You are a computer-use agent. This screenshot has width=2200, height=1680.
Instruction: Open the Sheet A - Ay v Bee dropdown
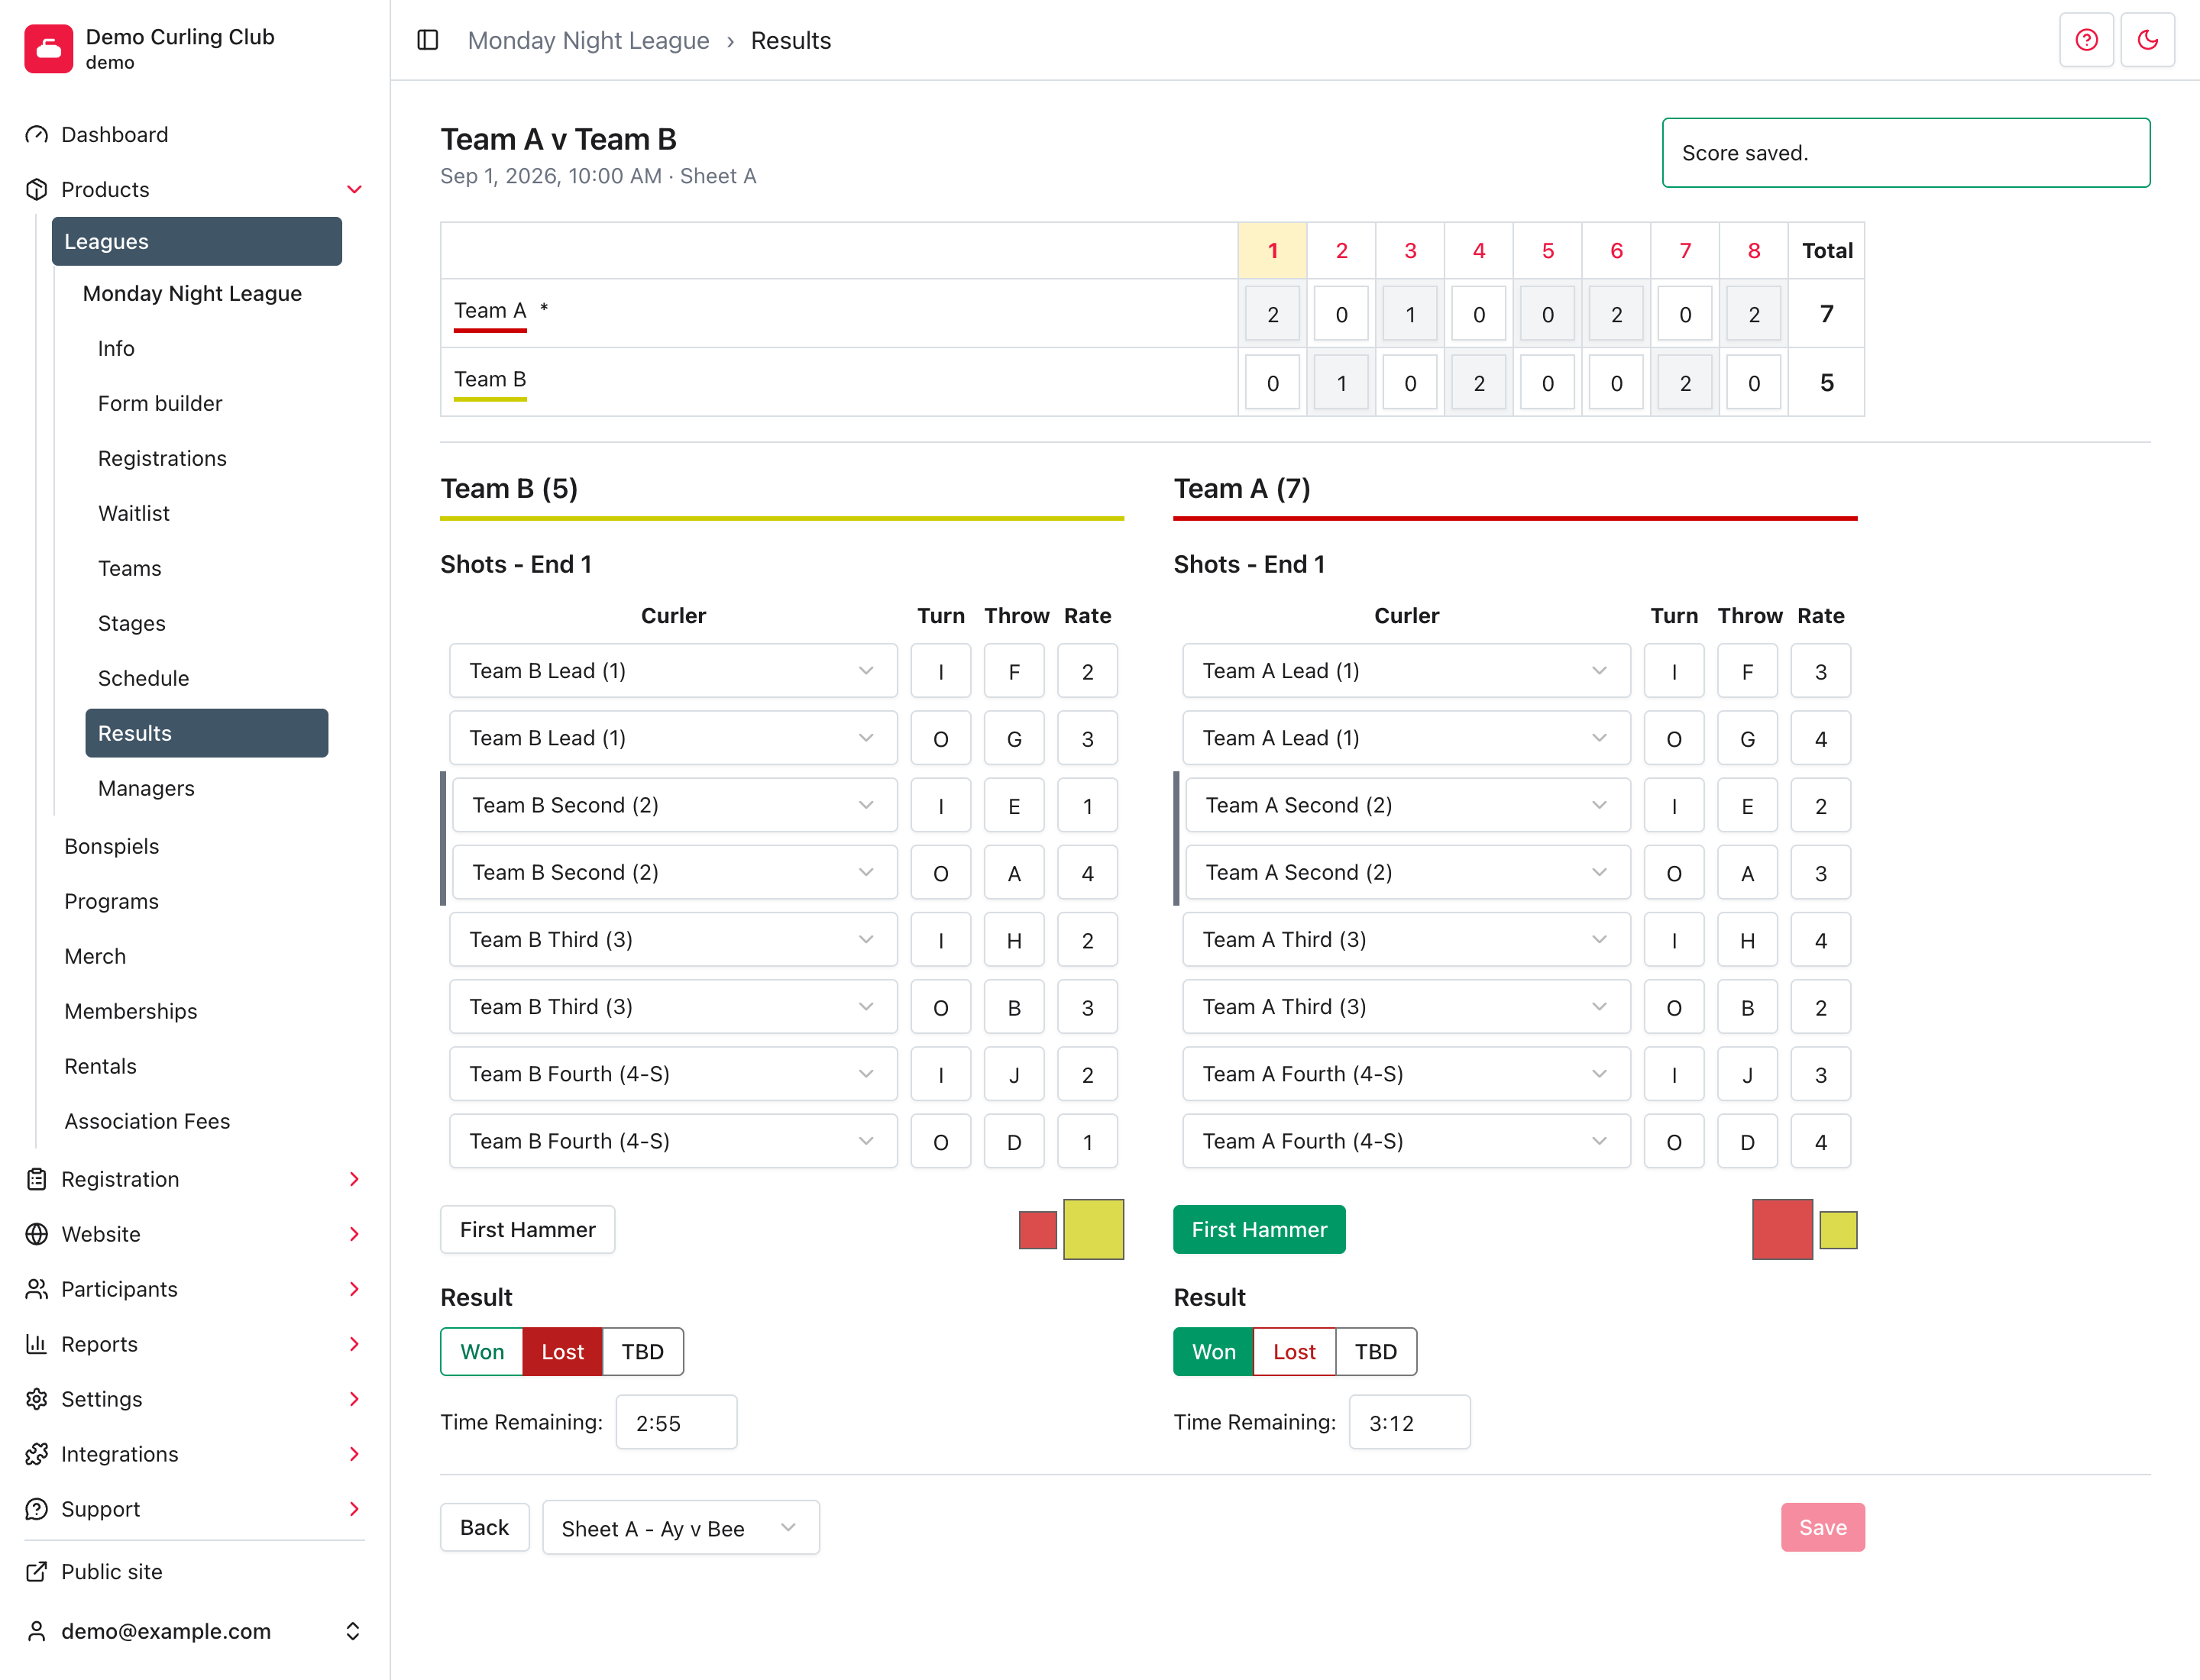click(681, 1528)
